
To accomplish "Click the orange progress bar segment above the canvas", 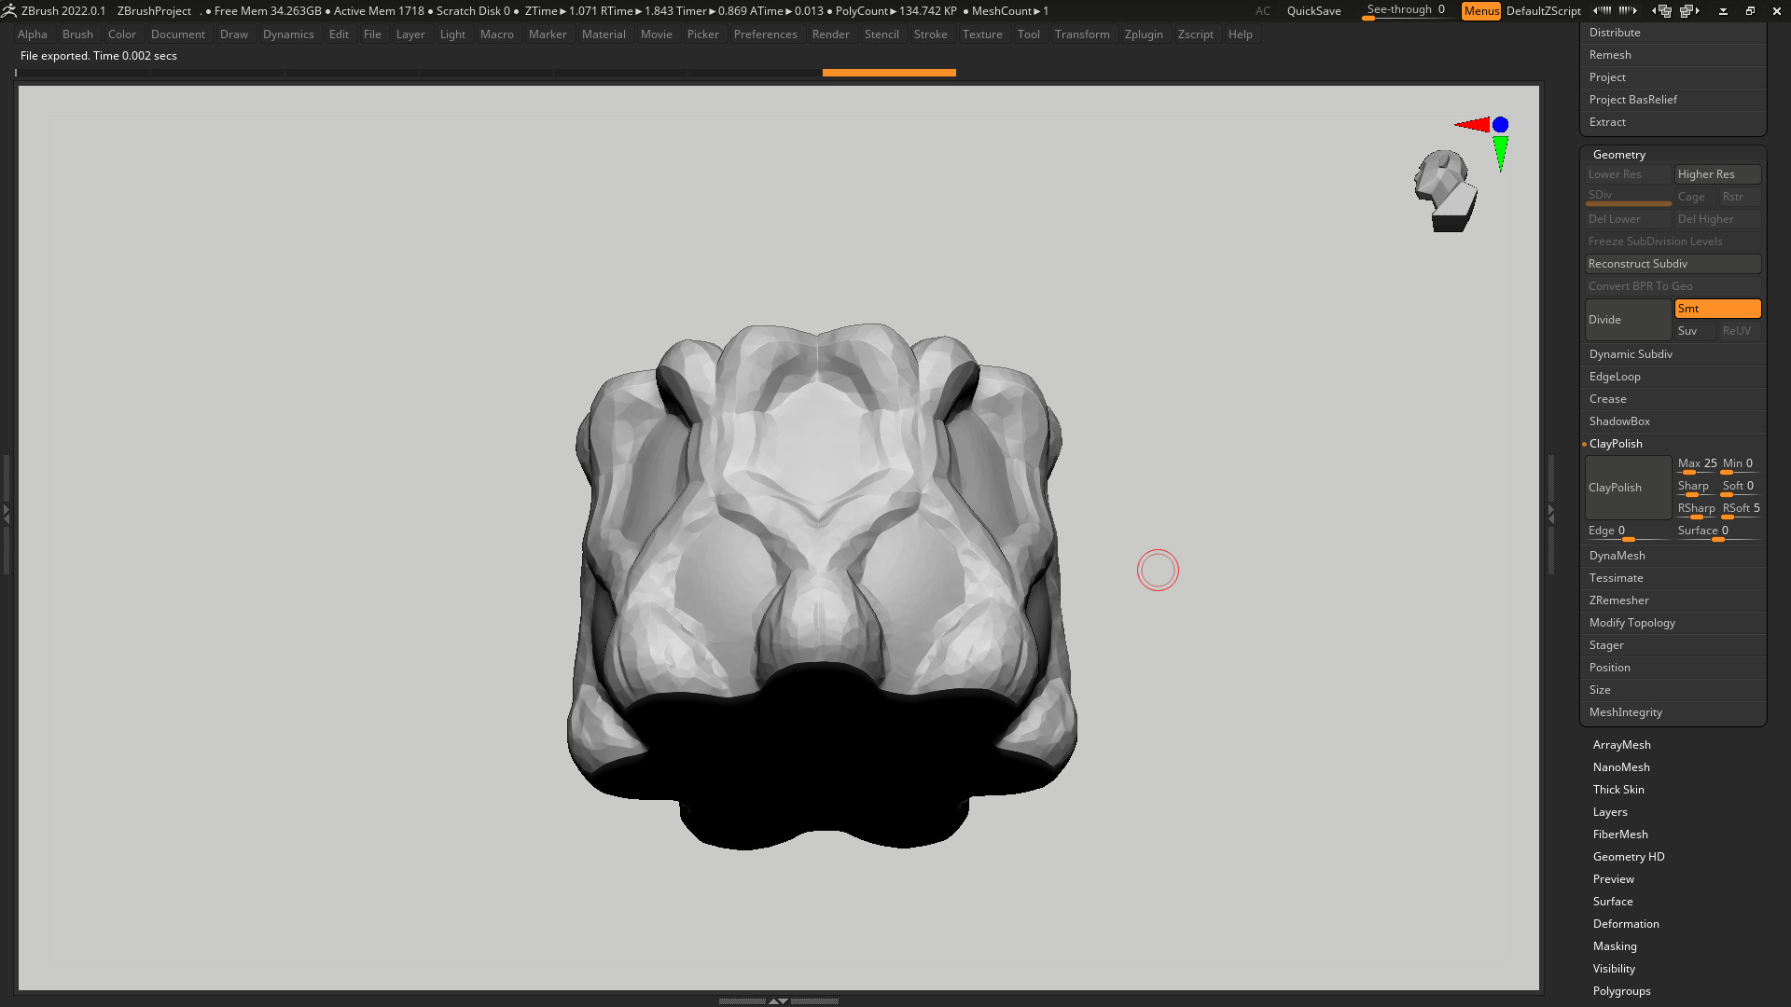I will [x=889, y=73].
